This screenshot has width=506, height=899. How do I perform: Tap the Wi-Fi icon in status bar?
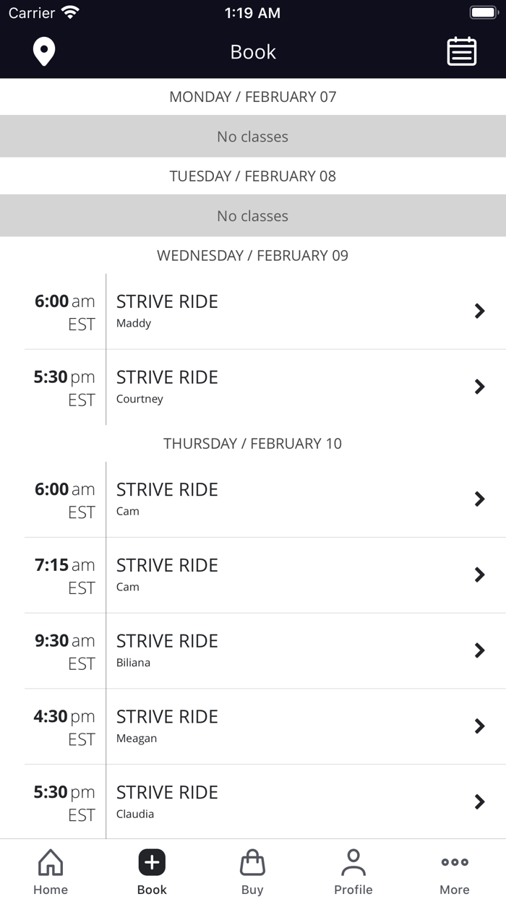pyautogui.click(x=69, y=12)
